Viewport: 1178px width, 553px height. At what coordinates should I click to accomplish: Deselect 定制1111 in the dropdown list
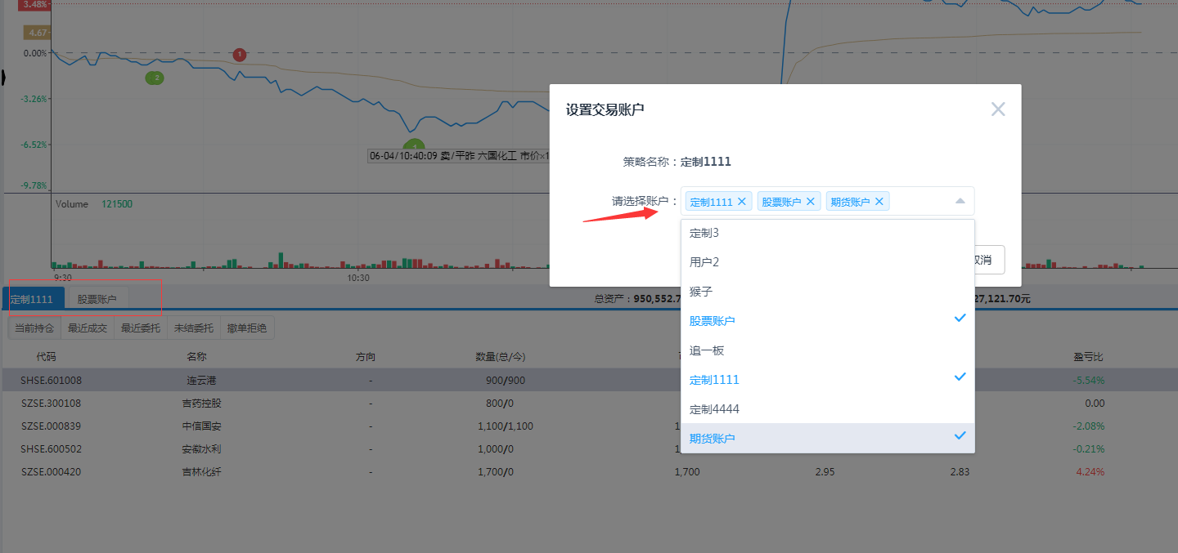pos(828,380)
